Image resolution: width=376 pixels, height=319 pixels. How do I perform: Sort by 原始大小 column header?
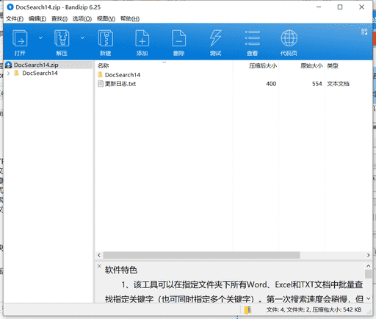pyautogui.click(x=311, y=65)
